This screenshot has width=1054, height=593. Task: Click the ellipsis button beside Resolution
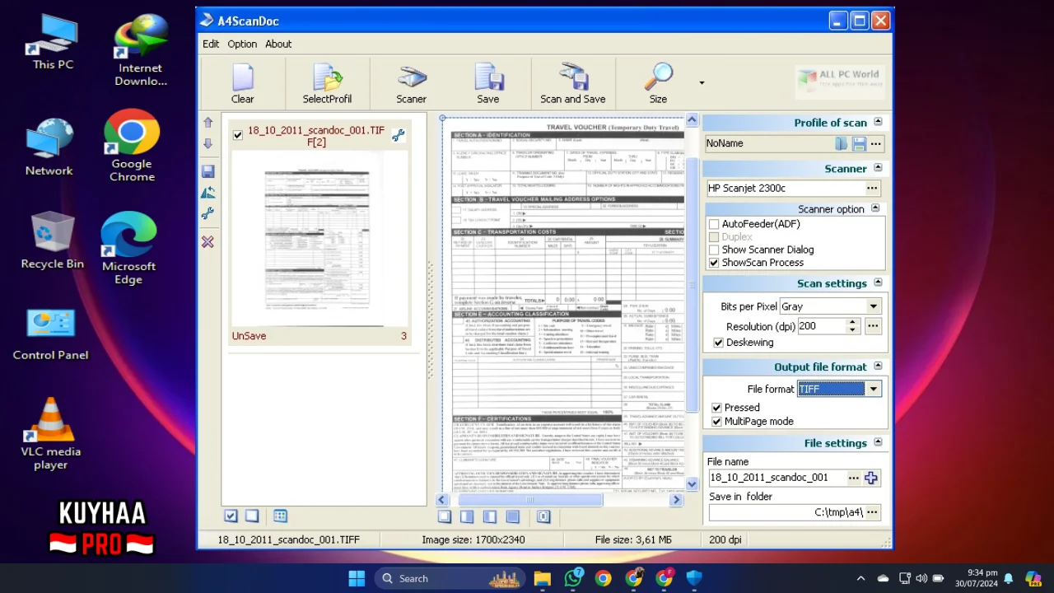pyautogui.click(x=873, y=326)
